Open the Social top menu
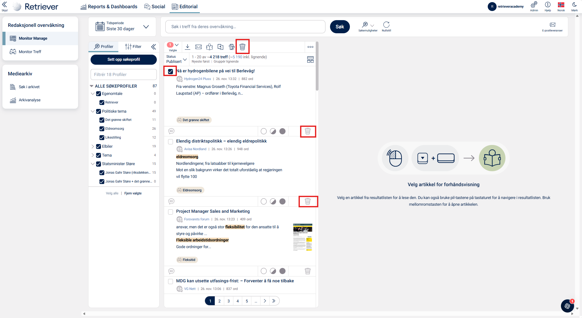The height and width of the screenshot is (318, 582). [x=155, y=7]
